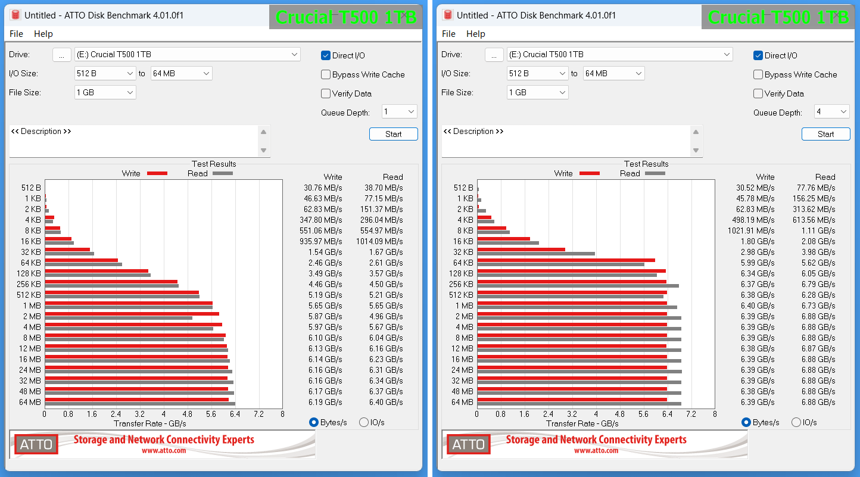Click red Write legend swatch in left window
The height and width of the screenshot is (477, 860).
coord(157,173)
